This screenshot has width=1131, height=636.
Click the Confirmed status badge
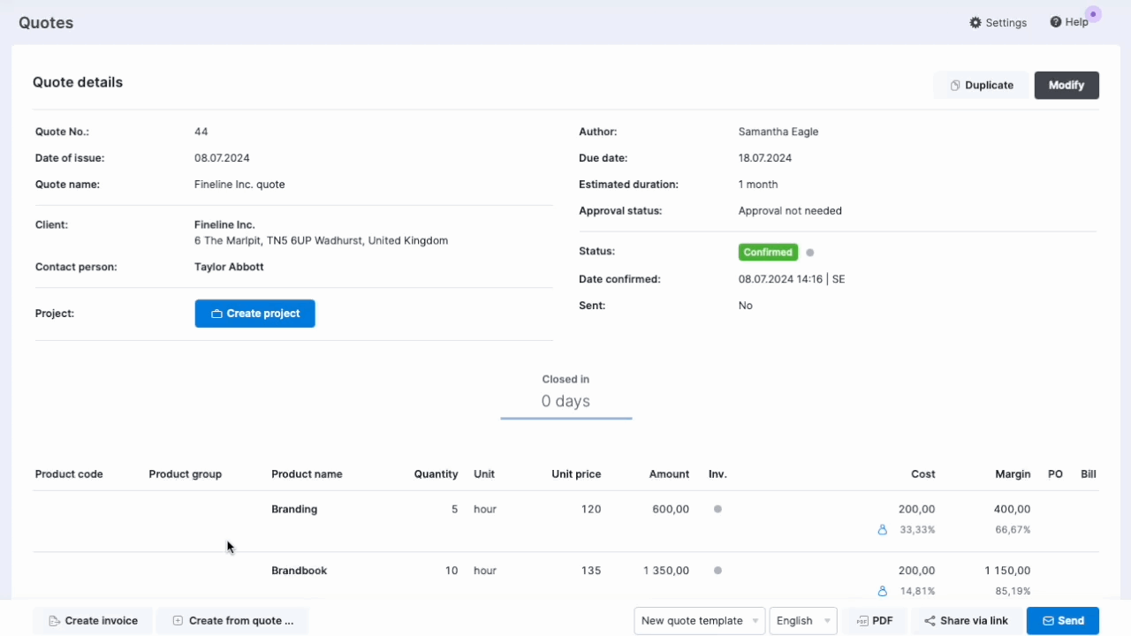768,253
